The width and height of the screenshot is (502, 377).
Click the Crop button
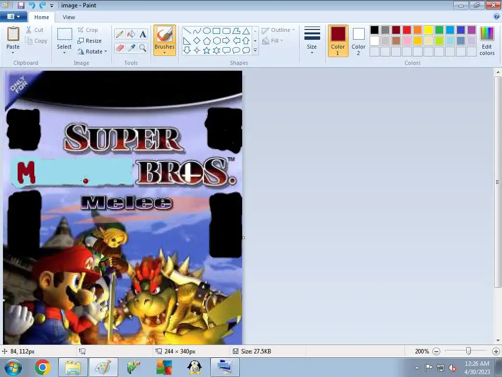click(x=88, y=30)
